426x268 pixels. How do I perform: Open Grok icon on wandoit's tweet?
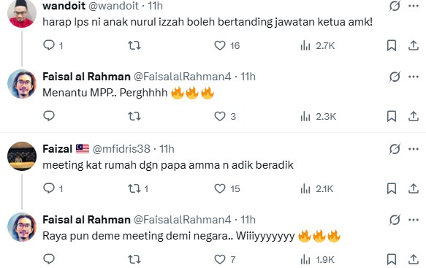click(x=395, y=6)
